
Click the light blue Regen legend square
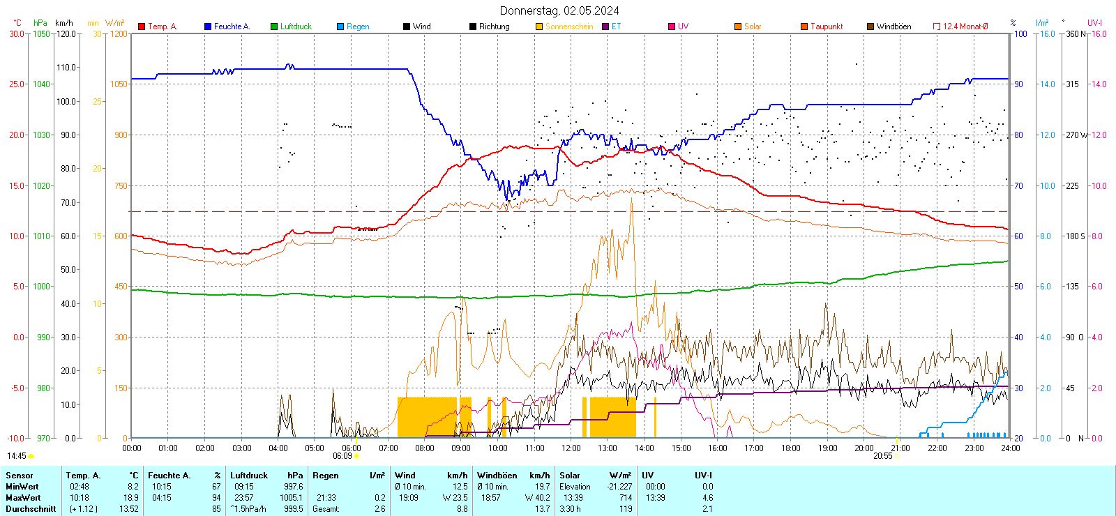(340, 26)
